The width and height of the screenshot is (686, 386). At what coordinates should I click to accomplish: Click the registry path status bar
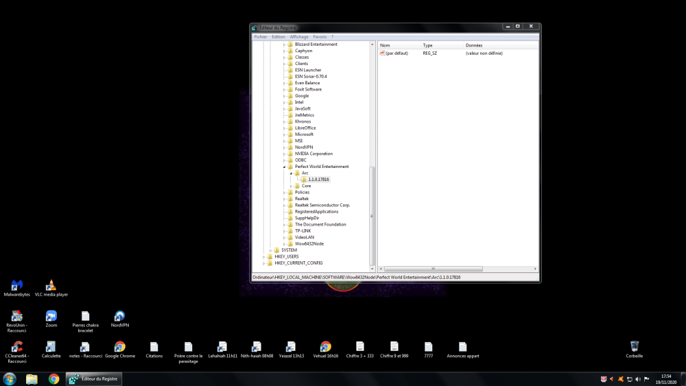pos(395,277)
